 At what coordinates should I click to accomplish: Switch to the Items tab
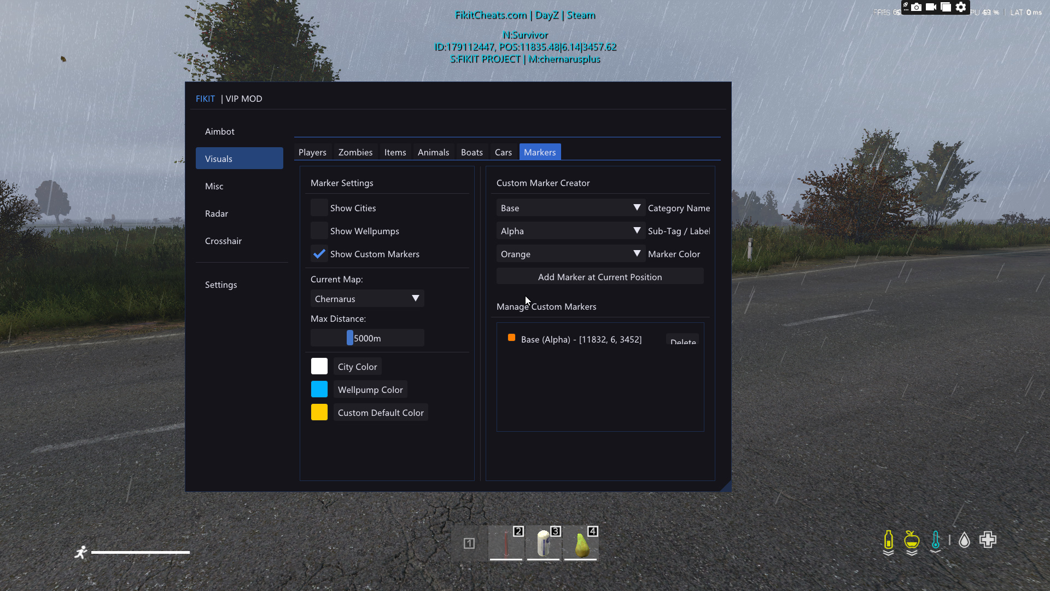[395, 152]
